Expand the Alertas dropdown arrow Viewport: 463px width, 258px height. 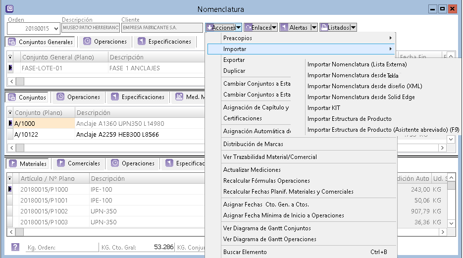[x=313, y=28]
